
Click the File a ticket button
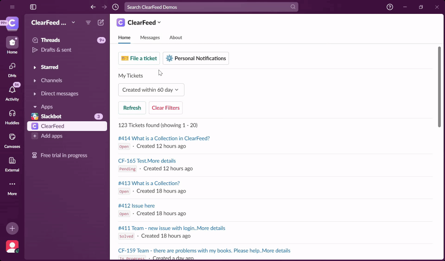(139, 58)
